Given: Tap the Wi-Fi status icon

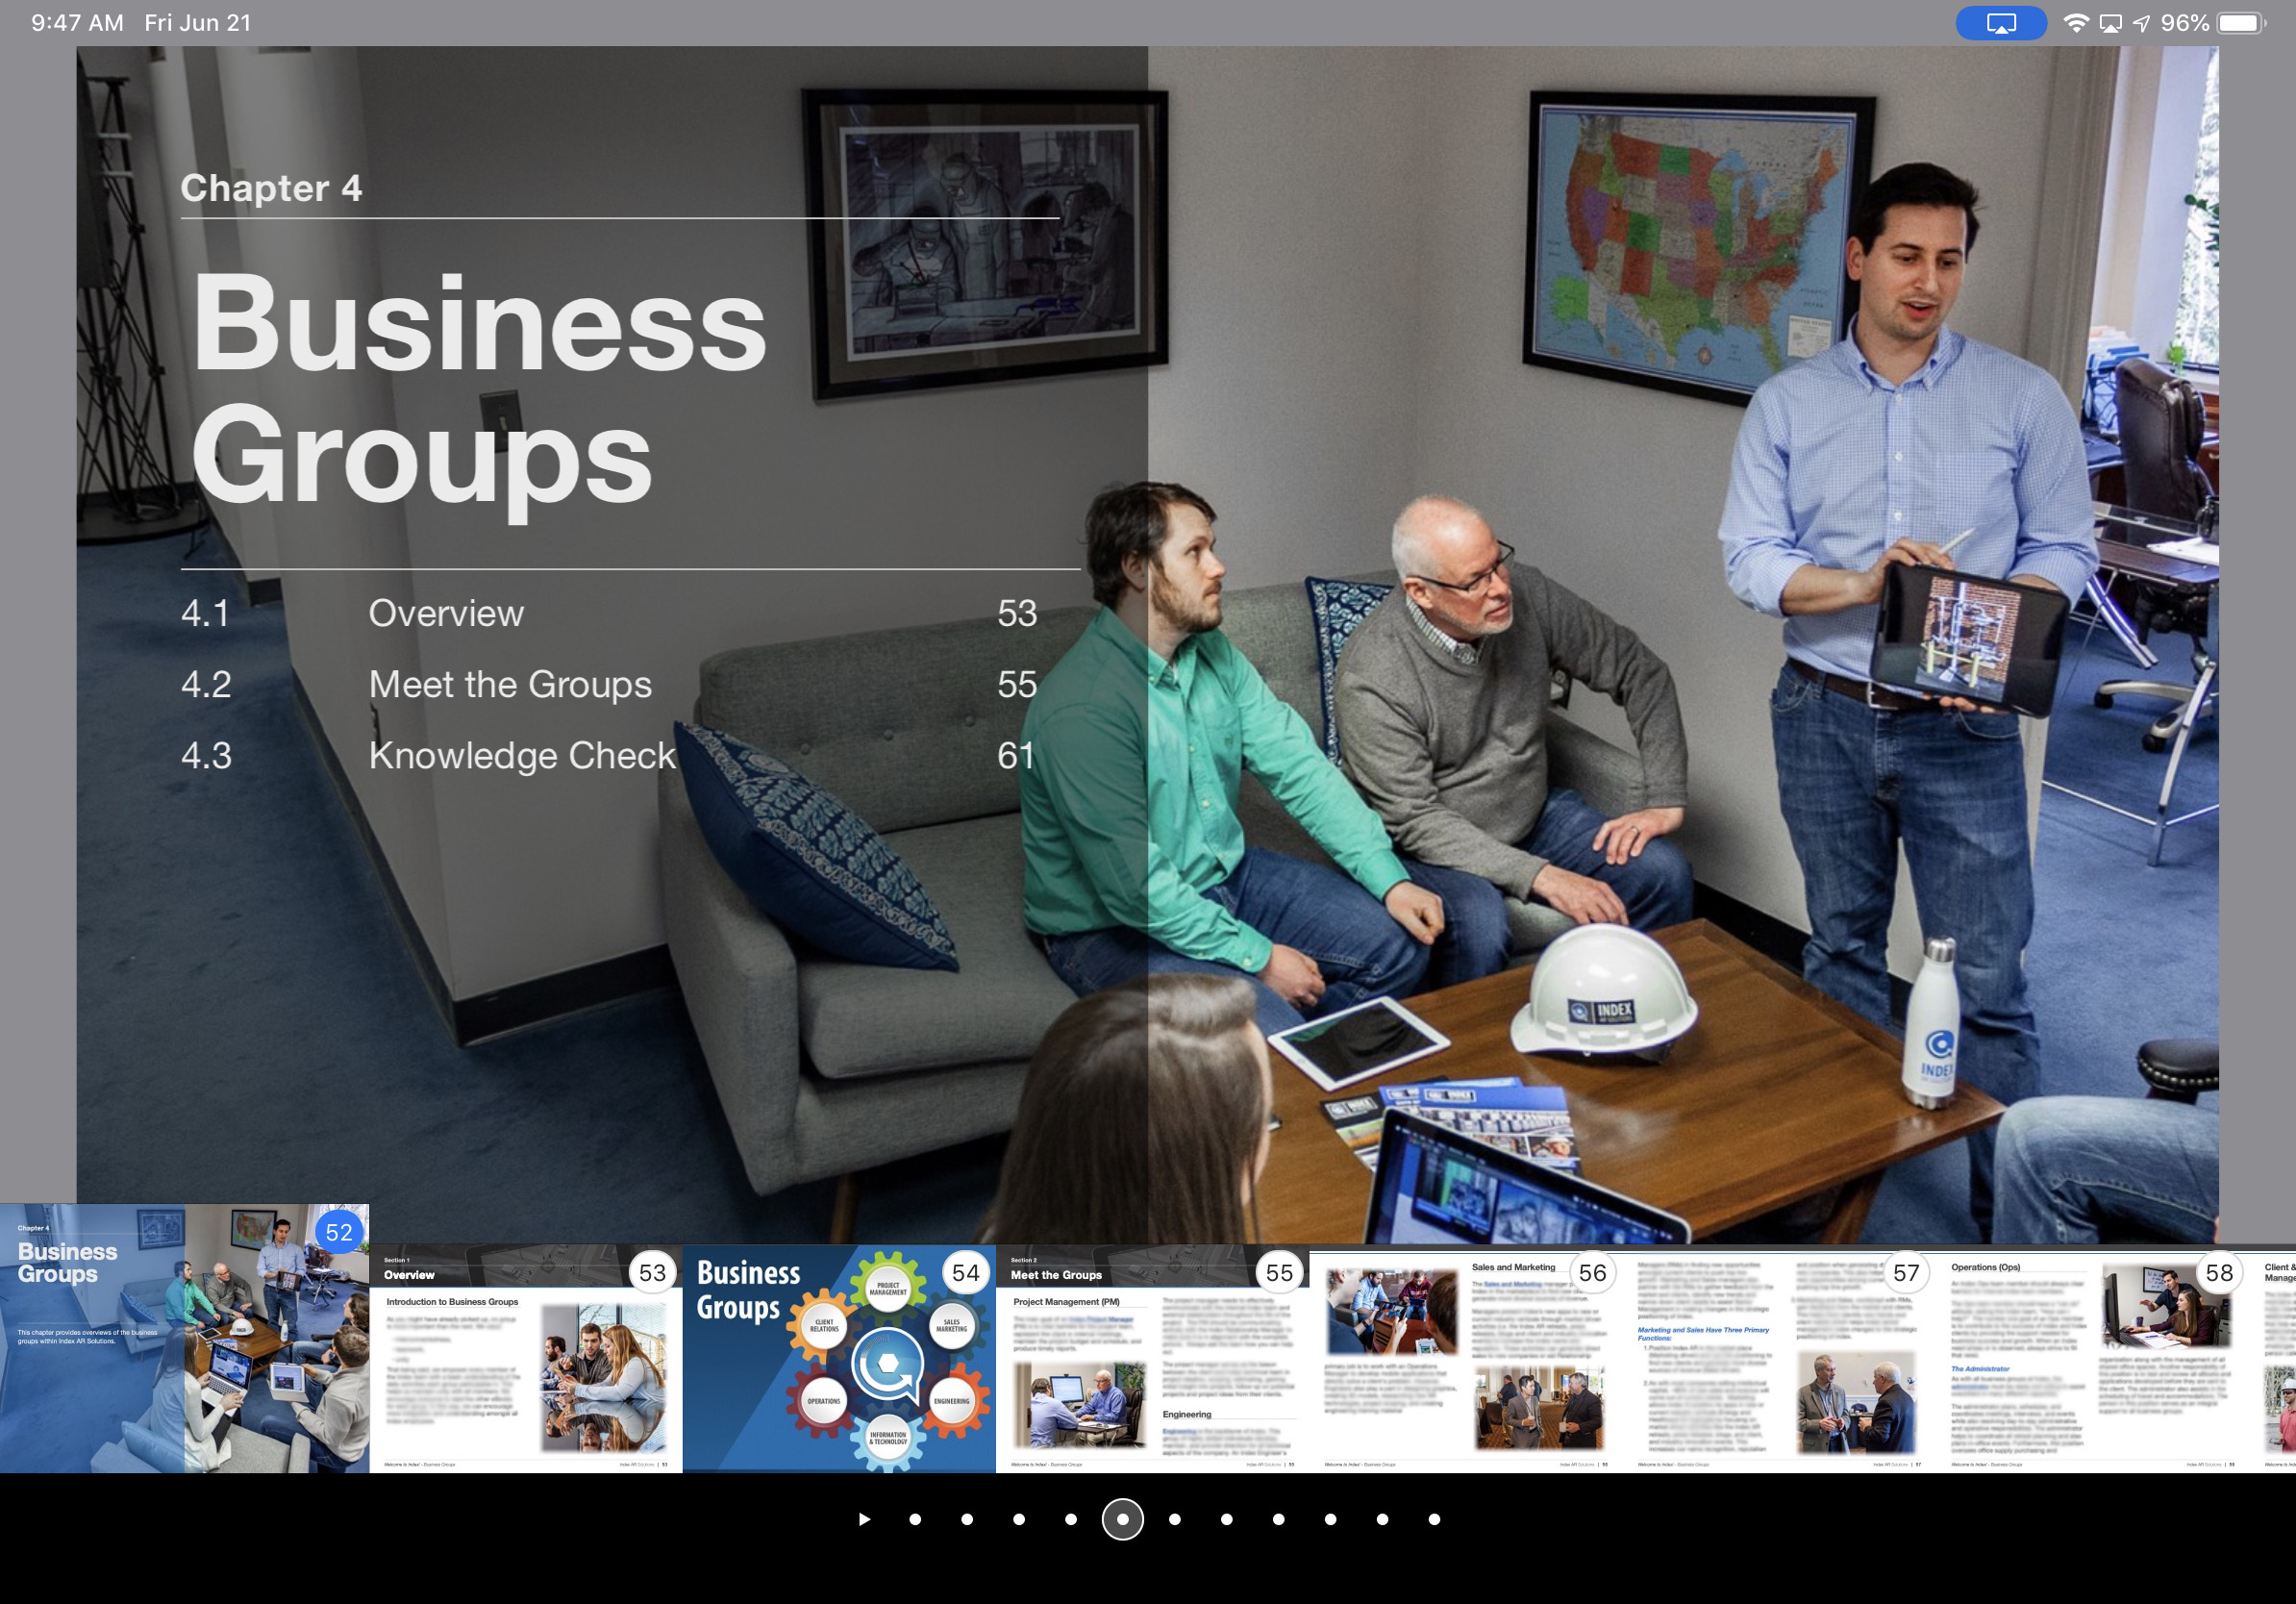Looking at the screenshot, I should pos(2076,23).
